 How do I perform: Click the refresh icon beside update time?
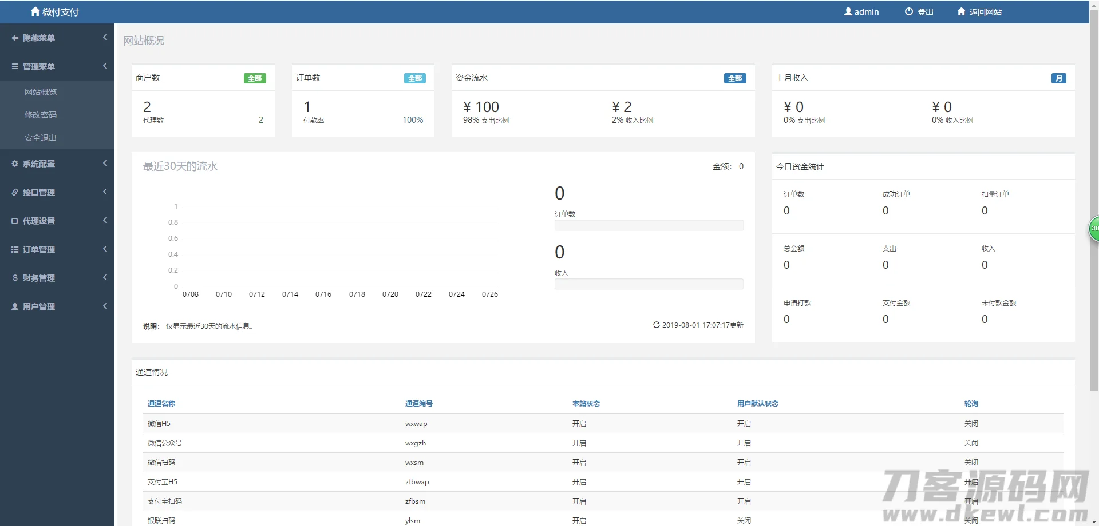point(656,325)
